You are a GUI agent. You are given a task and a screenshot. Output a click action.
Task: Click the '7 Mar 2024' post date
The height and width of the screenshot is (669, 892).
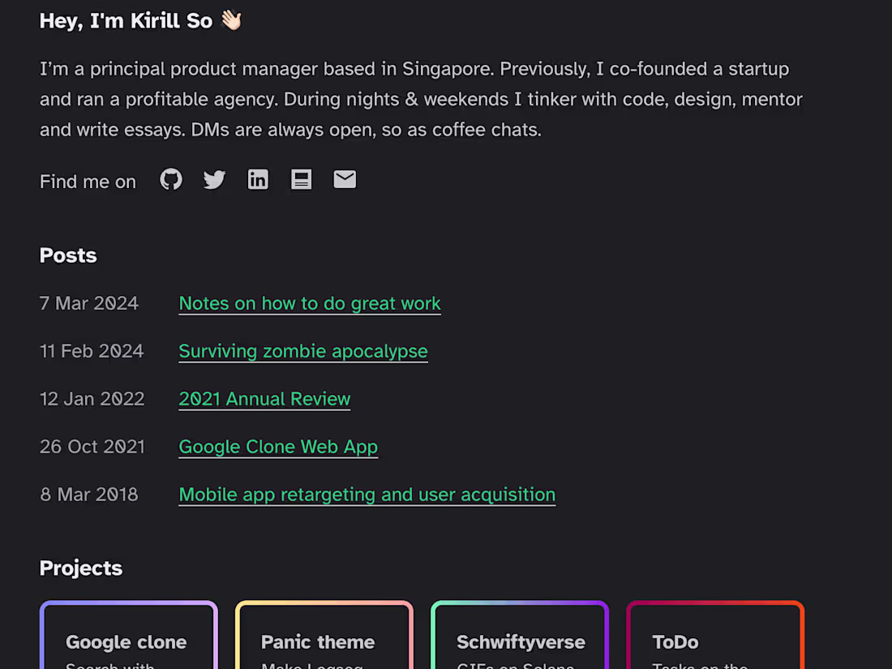[89, 303]
